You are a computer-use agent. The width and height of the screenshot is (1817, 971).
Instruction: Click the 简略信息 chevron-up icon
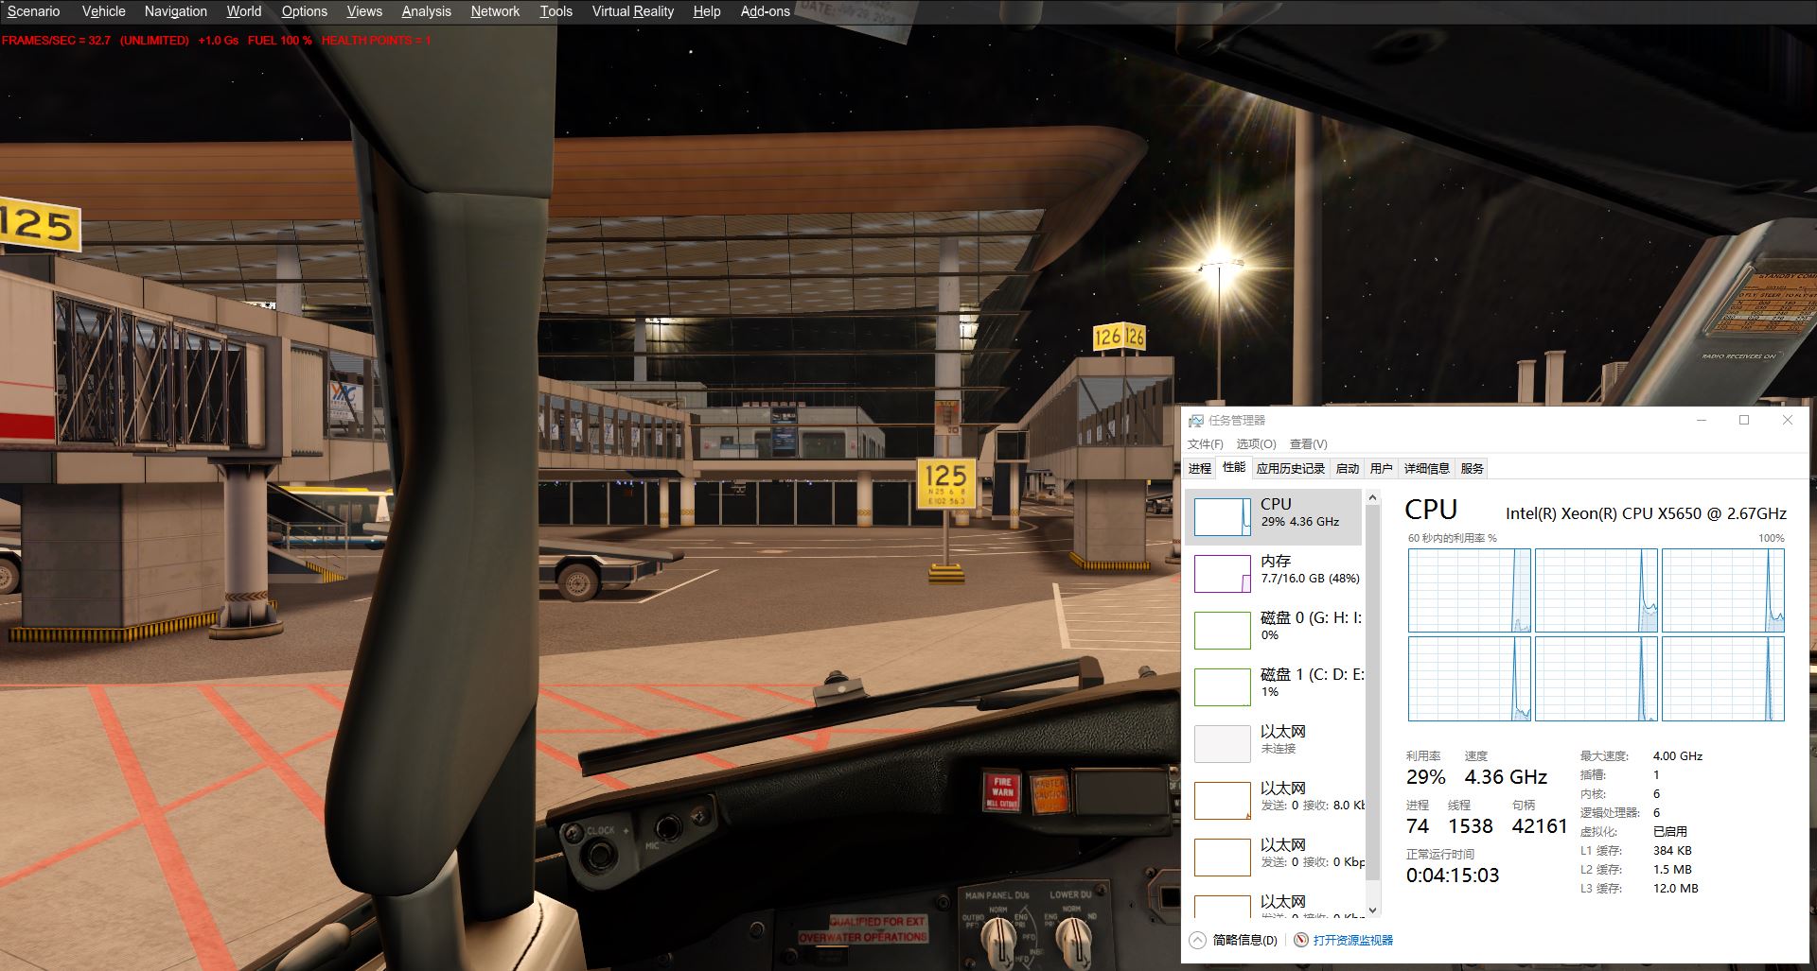[x=1198, y=940]
